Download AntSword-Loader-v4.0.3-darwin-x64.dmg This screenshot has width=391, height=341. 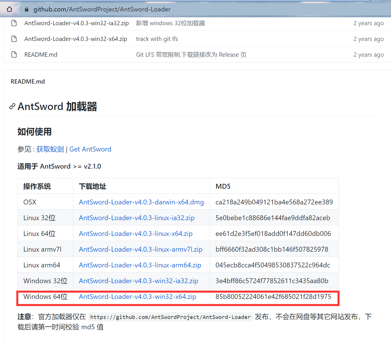click(x=141, y=202)
